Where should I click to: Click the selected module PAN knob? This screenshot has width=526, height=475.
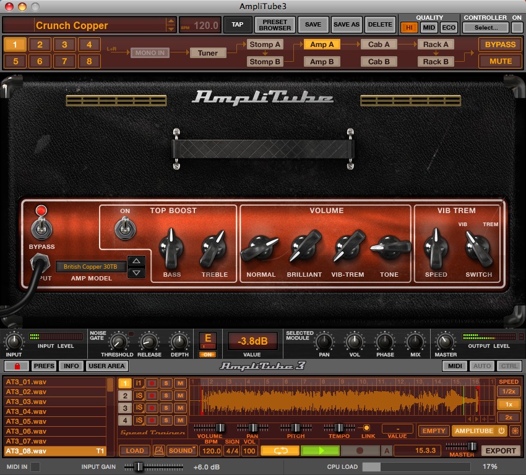pyautogui.click(x=324, y=342)
